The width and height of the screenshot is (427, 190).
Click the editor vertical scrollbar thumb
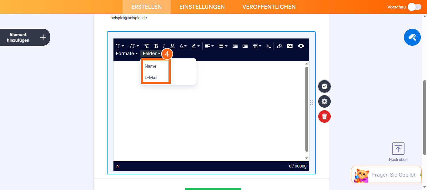pos(307,109)
